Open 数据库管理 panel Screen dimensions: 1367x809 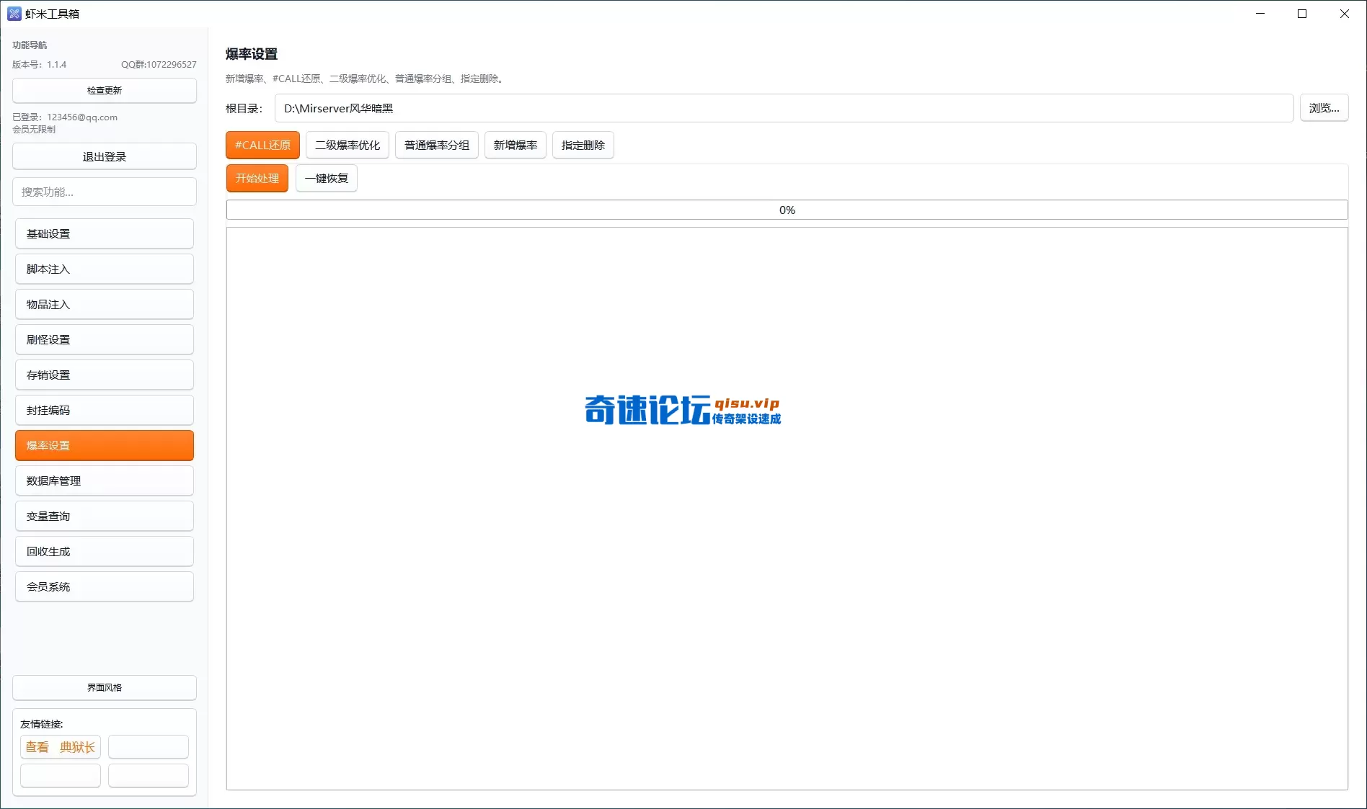[104, 481]
